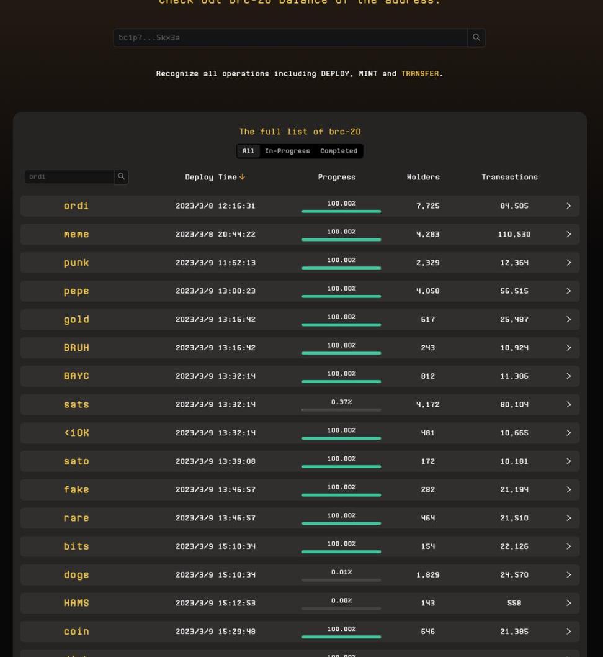Open the punk token name link

76,263
